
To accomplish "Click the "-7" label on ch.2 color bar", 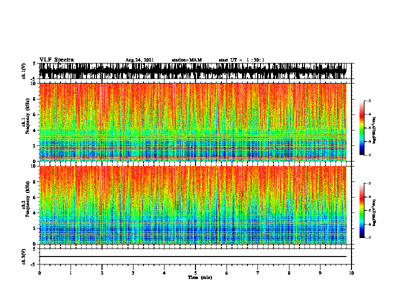I will click(368, 238).
